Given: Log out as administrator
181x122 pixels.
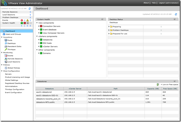Looking at the screenshot, I should coord(168,3).
